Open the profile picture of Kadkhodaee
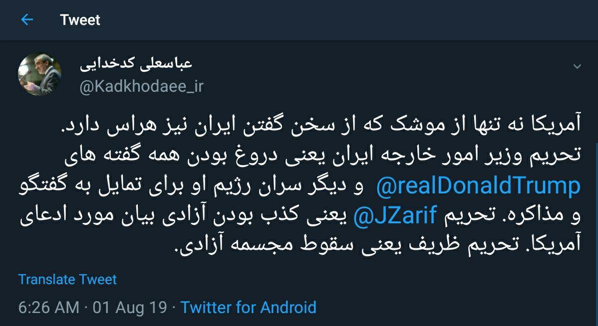The image size is (598, 326). [39, 74]
